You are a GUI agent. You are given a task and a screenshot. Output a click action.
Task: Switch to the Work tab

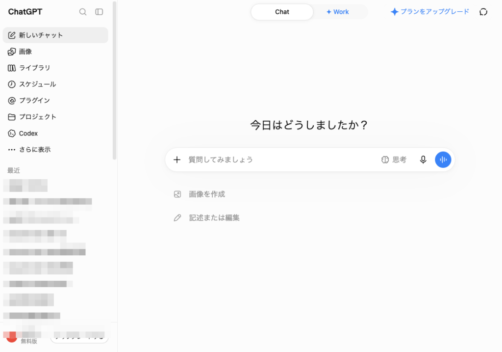pos(338,12)
